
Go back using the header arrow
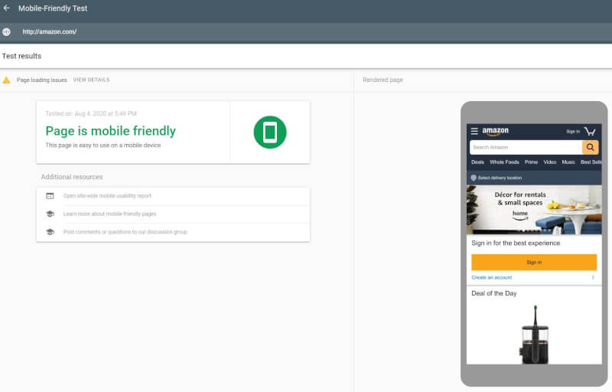7,8
